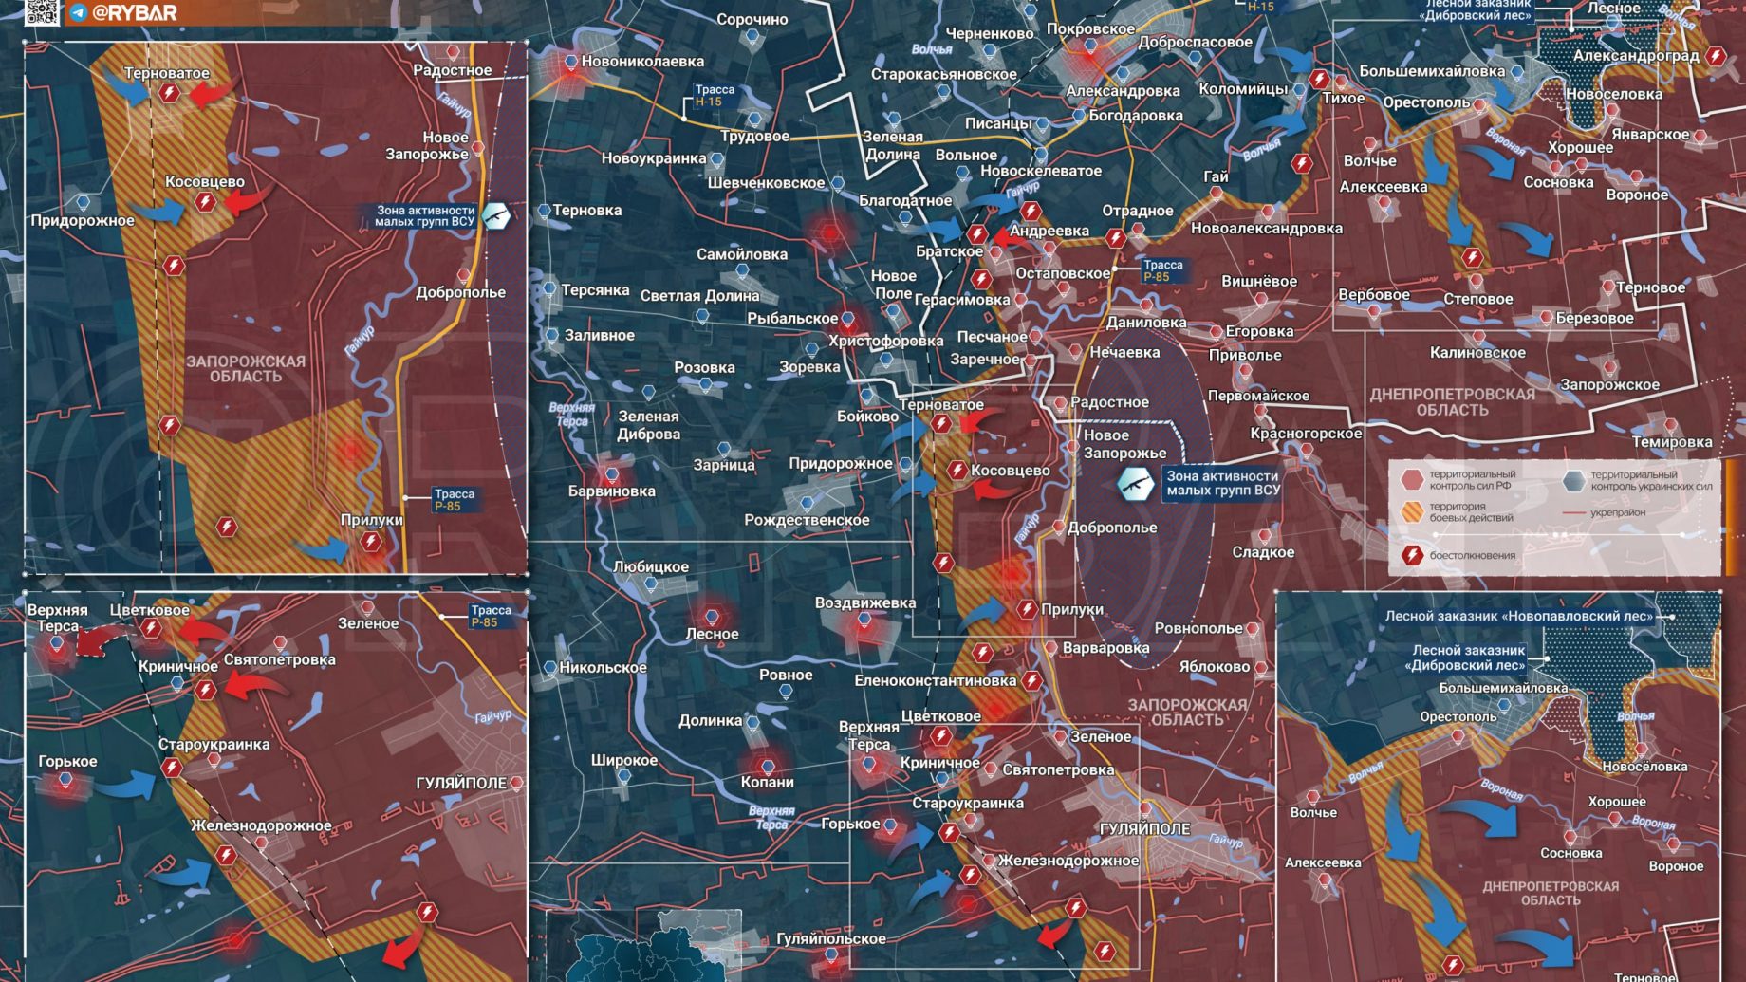Viewport: 1746px width, 982px height.
Task: Open the @RYBAR channel label
Action: point(134,13)
